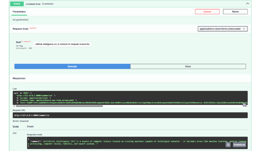Screen dimensions: 269x151
Task: Focus the text field containing Artificial intelligence
Action: pos(62,44)
